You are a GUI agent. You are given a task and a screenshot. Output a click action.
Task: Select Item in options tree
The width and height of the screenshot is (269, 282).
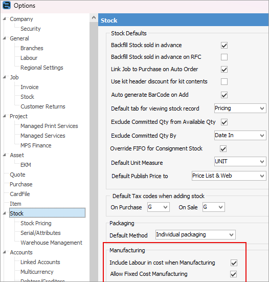(x=15, y=204)
